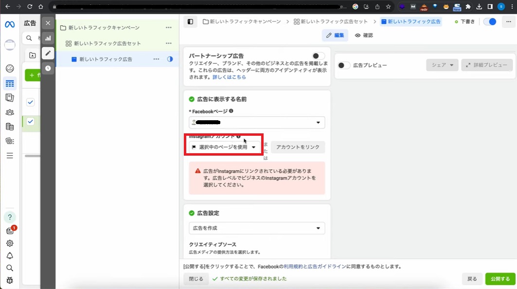Open the clock history icon
This screenshot has height=289, width=517.
(x=48, y=68)
